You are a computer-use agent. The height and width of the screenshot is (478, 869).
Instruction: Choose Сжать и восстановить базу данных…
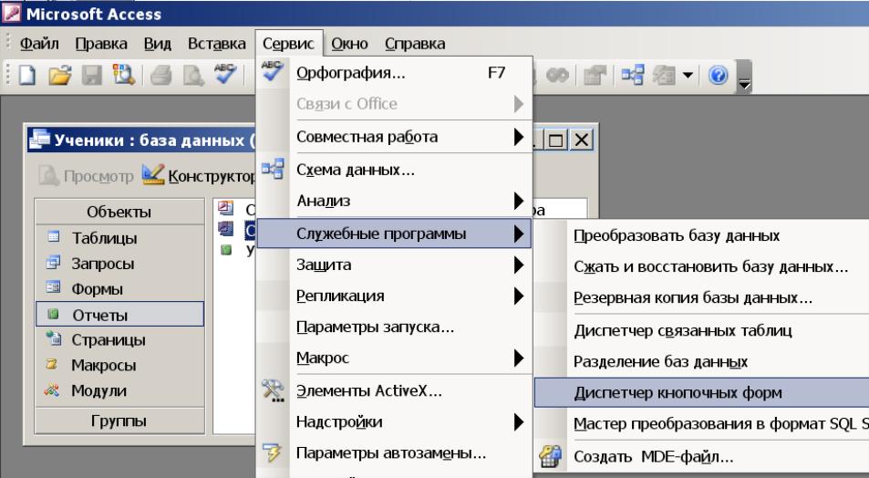701,266
